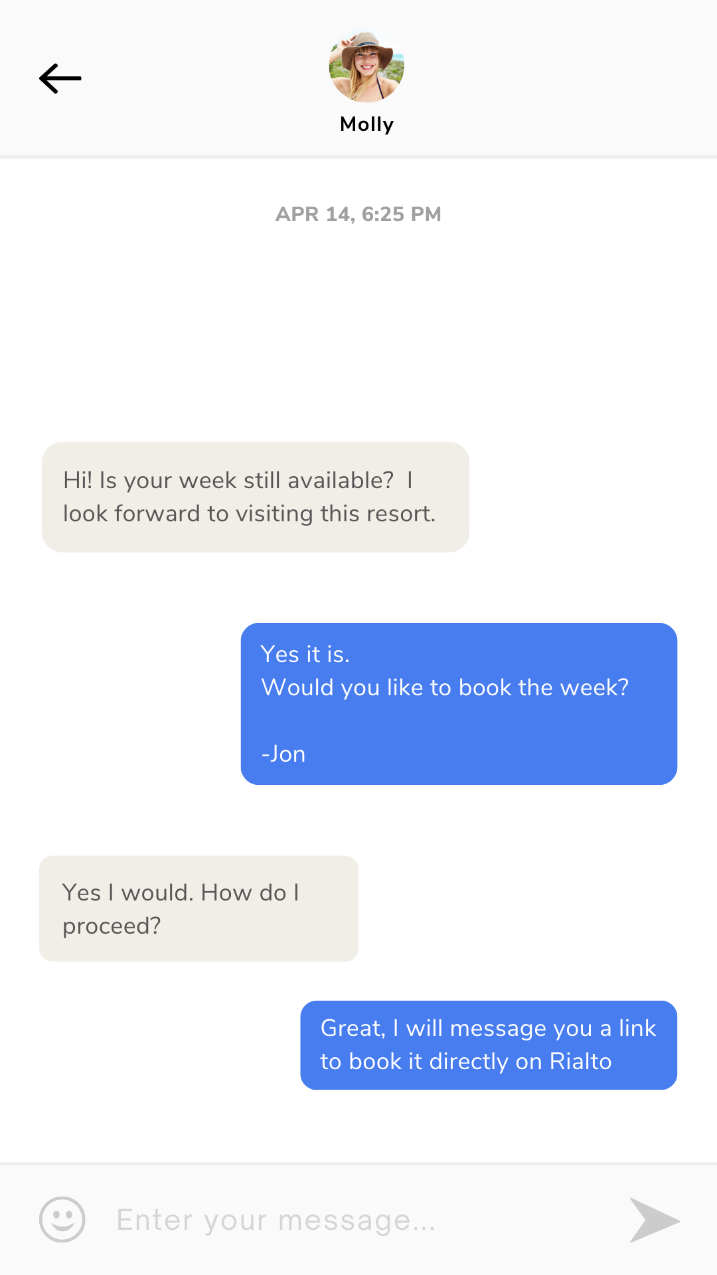Click the back arrow to exit conversation
Image resolution: width=717 pixels, height=1275 pixels.
tap(60, 78)
